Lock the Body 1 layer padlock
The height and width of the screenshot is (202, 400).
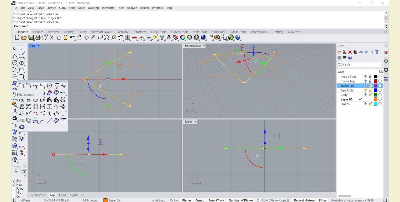tap(370, 95)
